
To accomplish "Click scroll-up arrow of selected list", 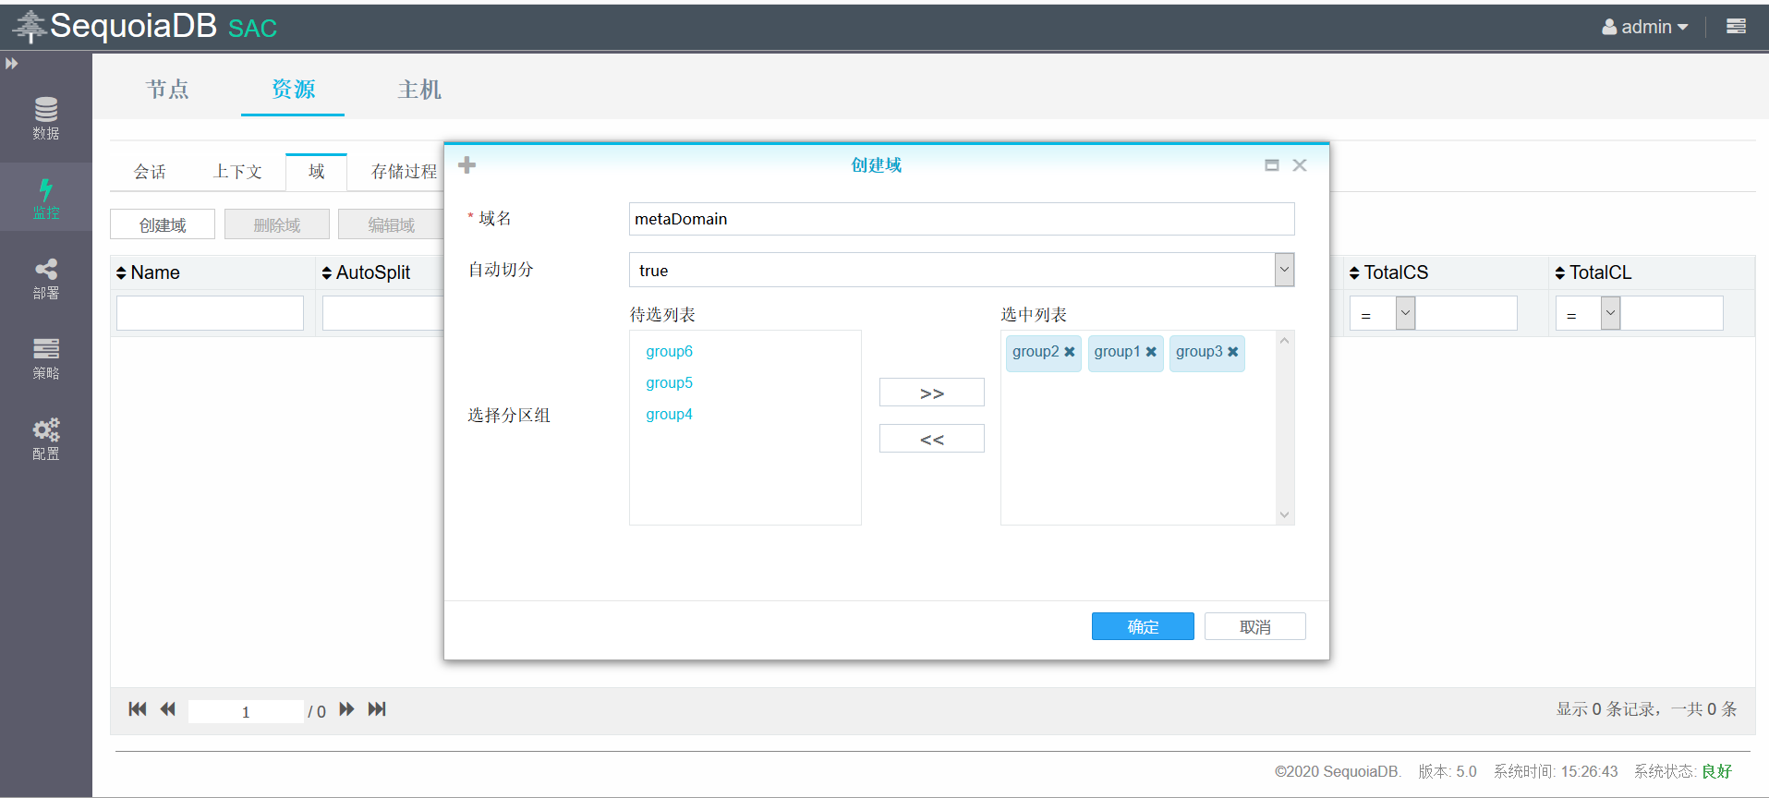I will tap(1284, 341).
